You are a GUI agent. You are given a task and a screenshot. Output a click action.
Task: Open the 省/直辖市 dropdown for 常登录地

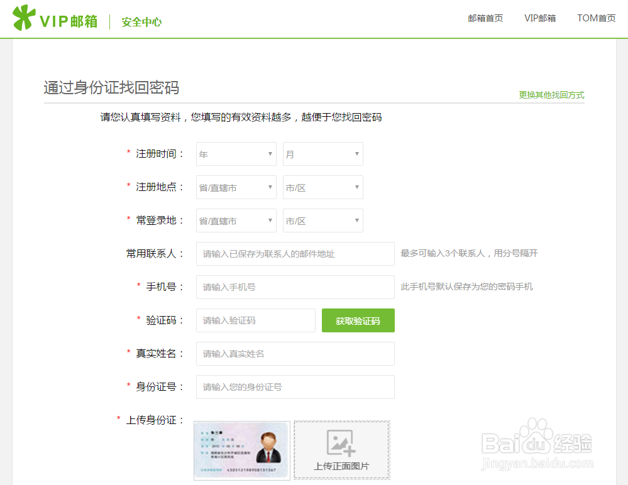click(x=236, y=221)
